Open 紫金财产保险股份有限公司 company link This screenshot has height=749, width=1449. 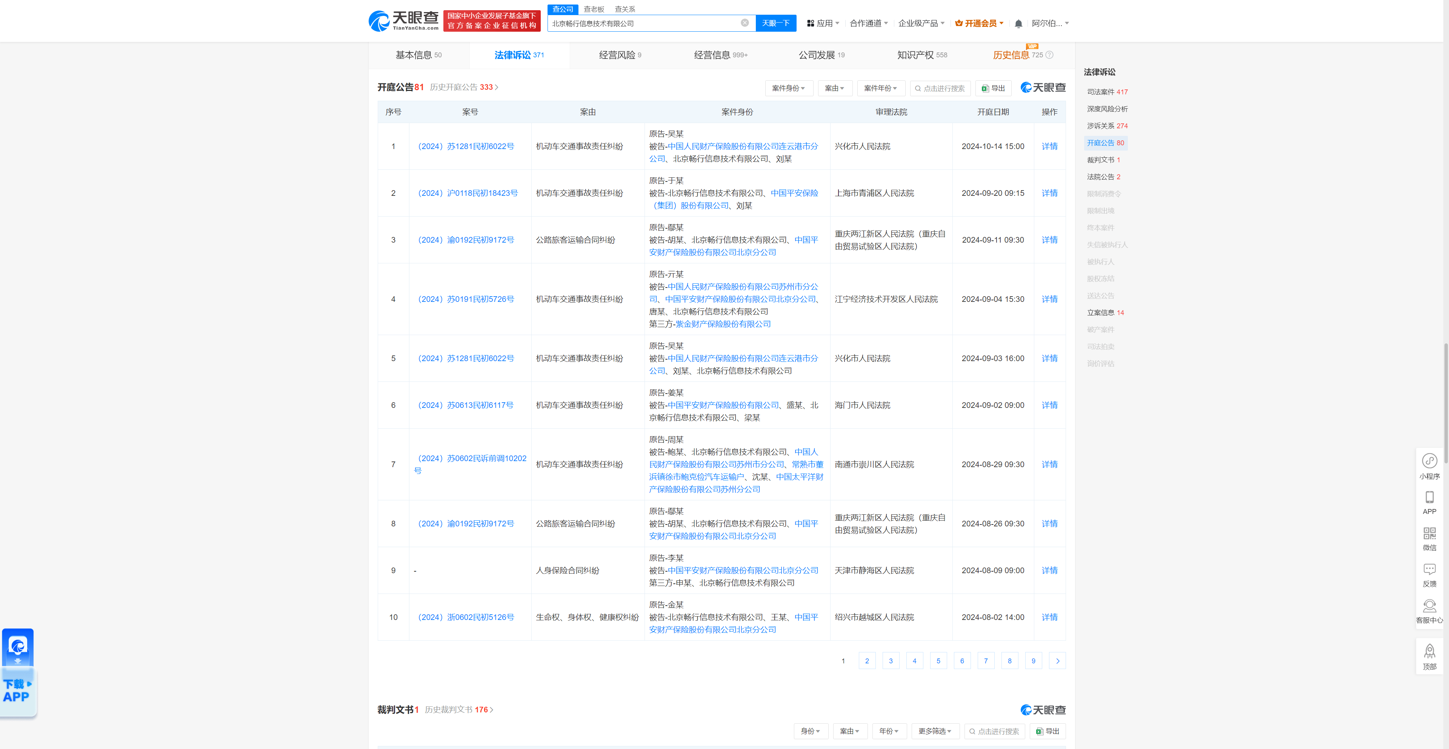pyautogui.click(x=723, y=324)
